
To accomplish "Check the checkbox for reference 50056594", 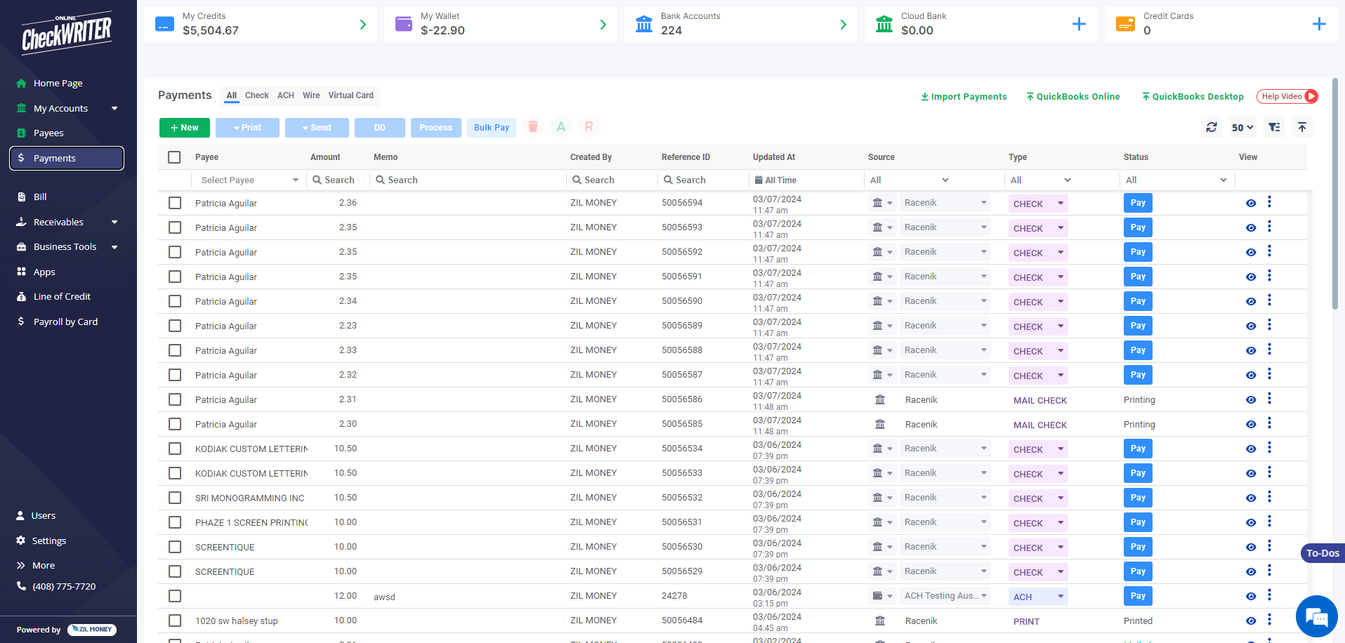I will point(174,203).
